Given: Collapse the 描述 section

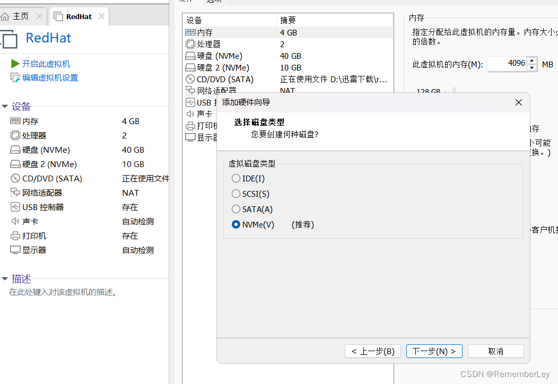Looking at the screenshot, I should coord(5,278).
